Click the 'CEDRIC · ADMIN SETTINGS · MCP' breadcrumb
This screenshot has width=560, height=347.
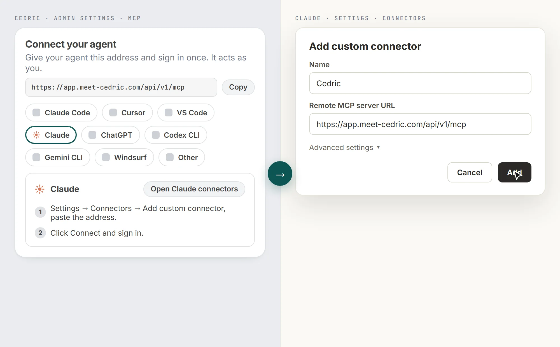[x=78, y=18]
